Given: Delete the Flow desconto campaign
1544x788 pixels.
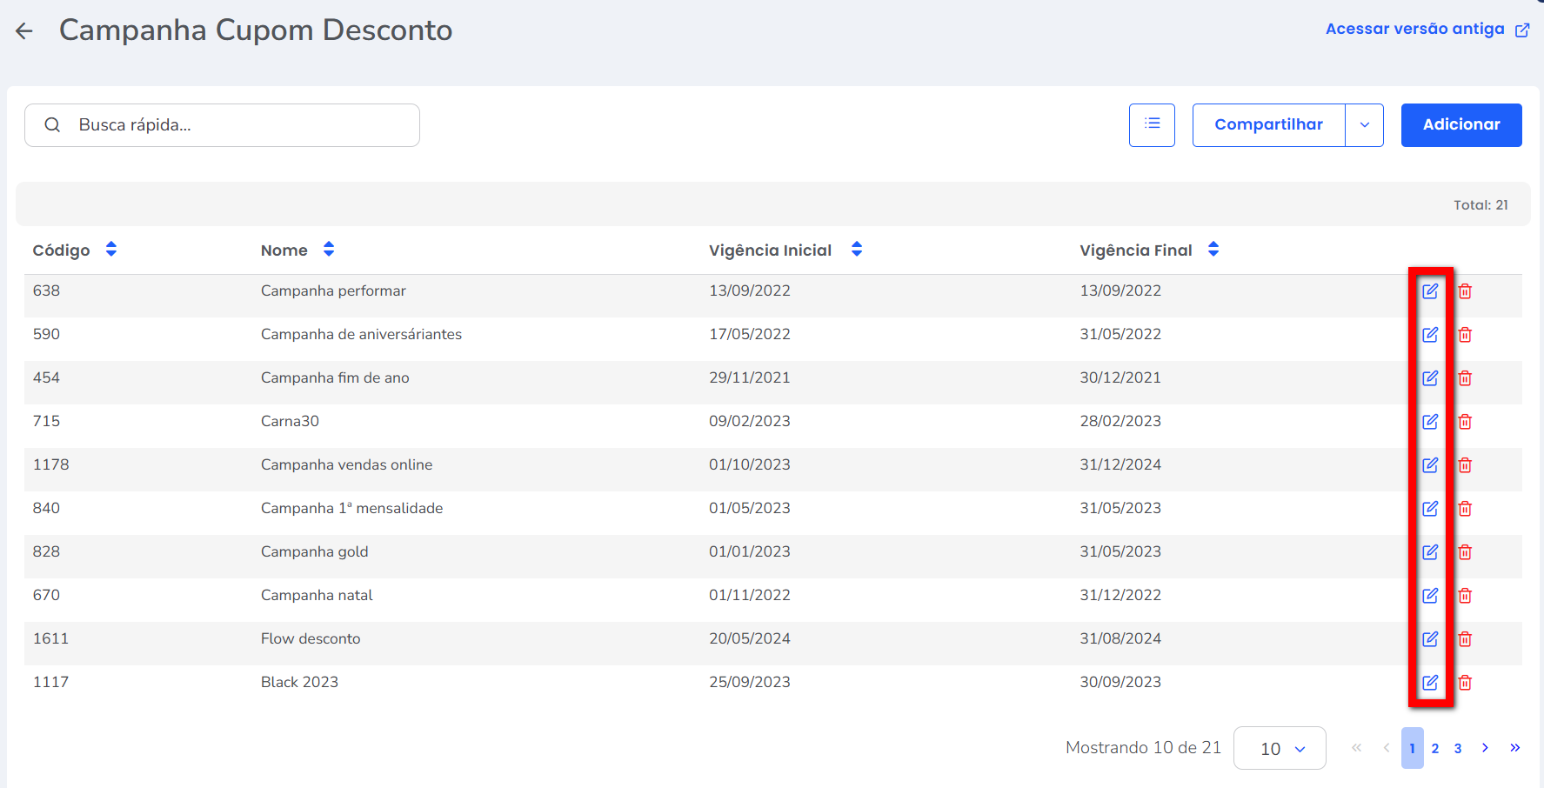Looking at the screenshot, I should click(x=1465, y=639).
